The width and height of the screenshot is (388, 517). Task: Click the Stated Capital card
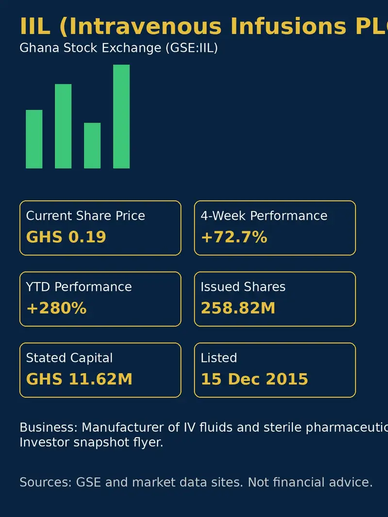pos(100,370)
